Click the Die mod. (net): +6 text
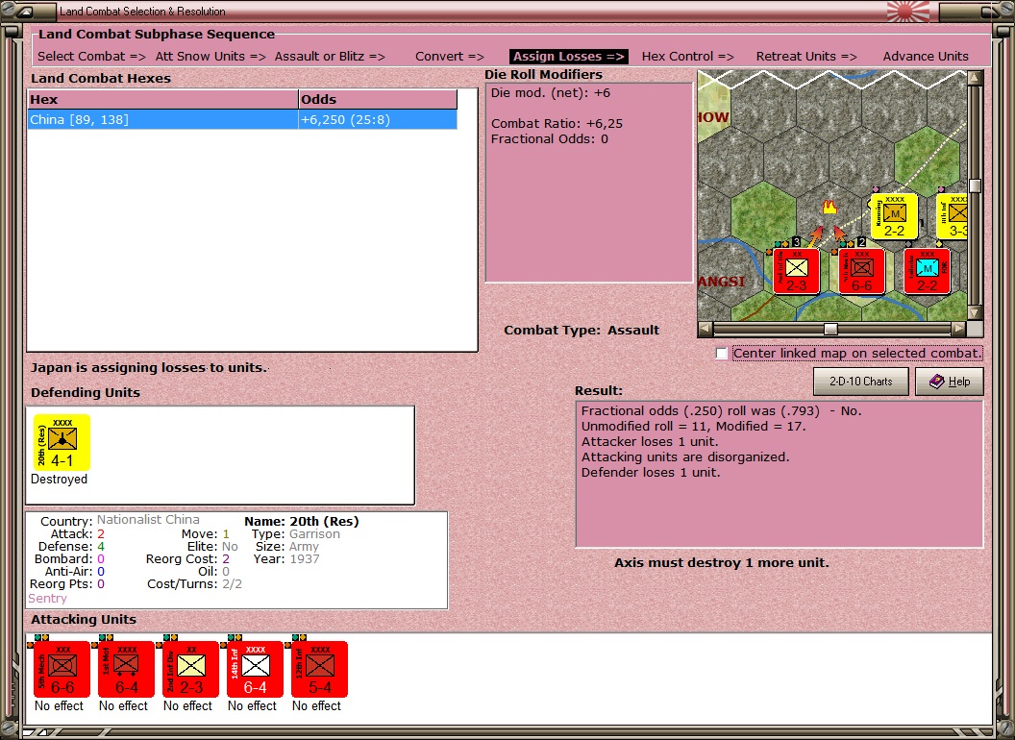1015x740 pixels. click(550, 92)
